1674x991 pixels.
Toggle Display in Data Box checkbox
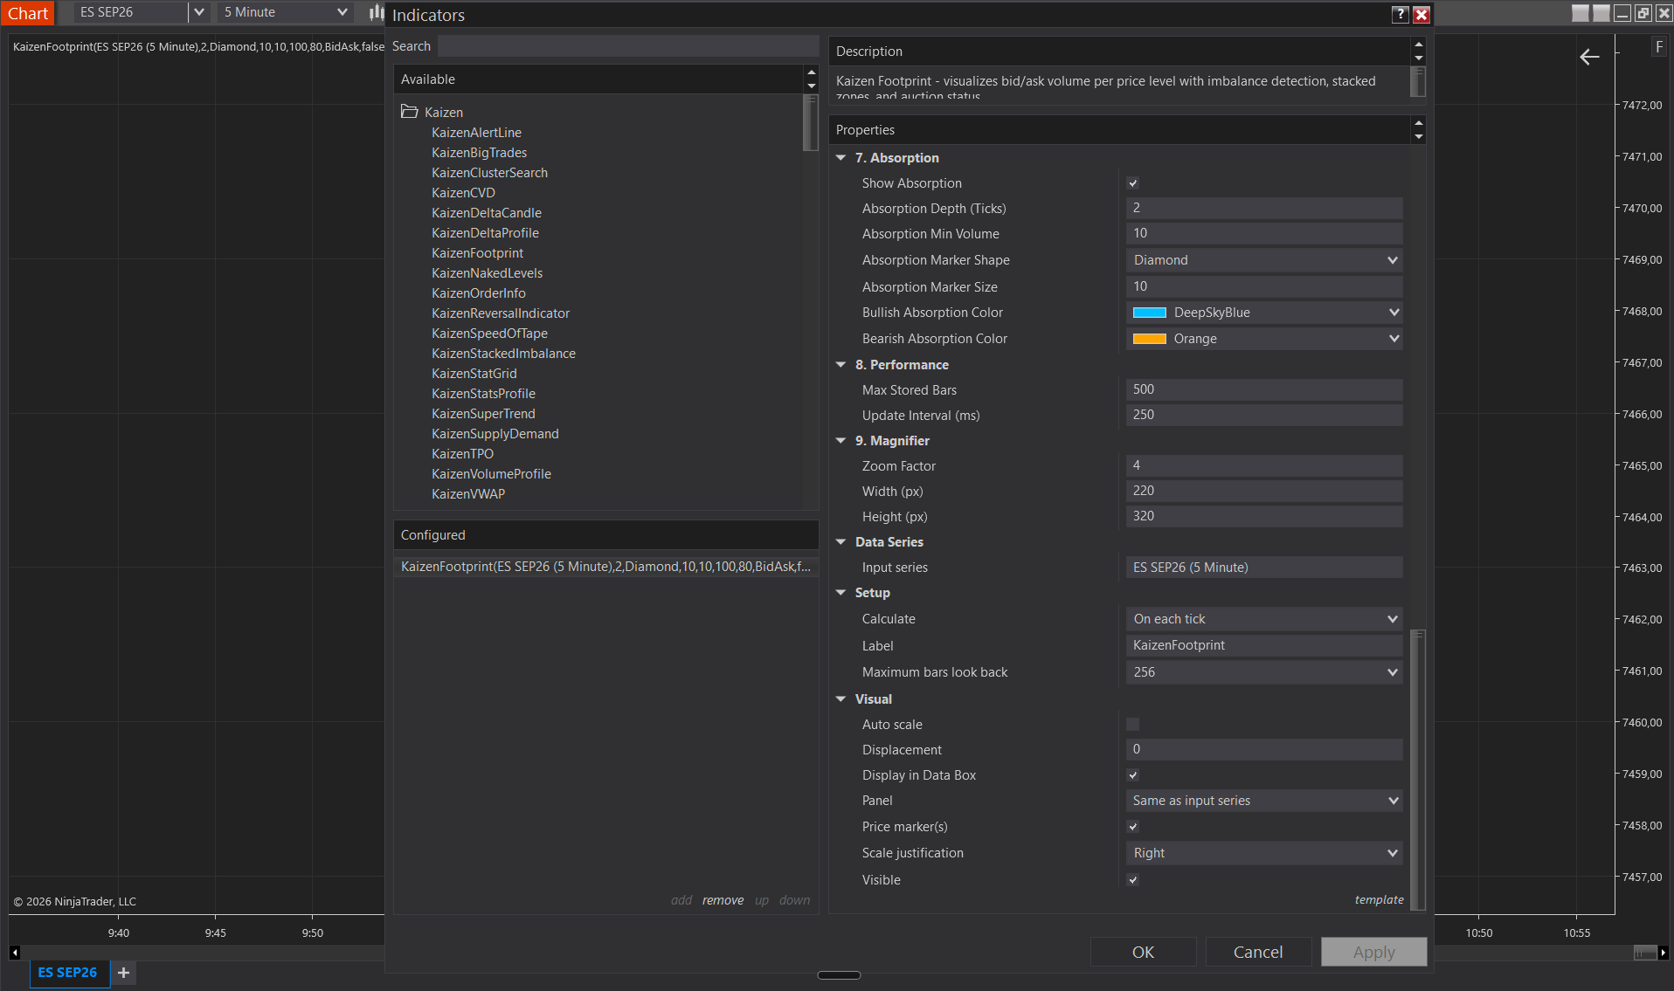pos(1133,775)
